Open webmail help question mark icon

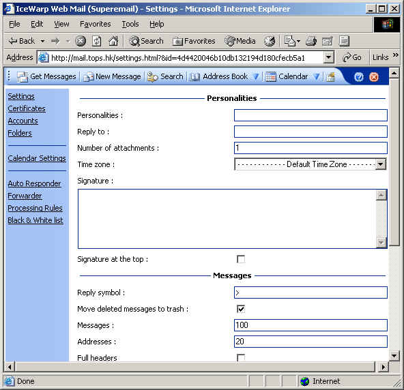tap(358, 77)
